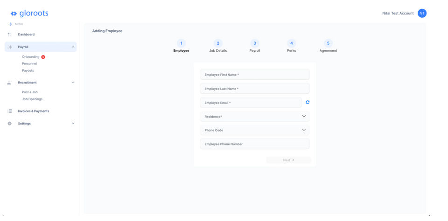Click the NT user avatar

[422, 13]
